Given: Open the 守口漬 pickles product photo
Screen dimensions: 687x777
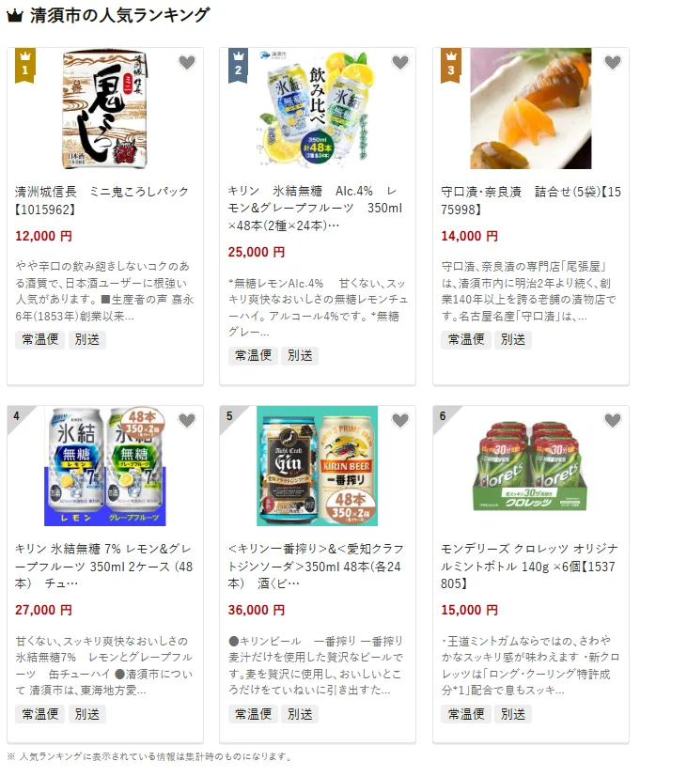Looking at the screenshot, I should (x=530, y=109).
